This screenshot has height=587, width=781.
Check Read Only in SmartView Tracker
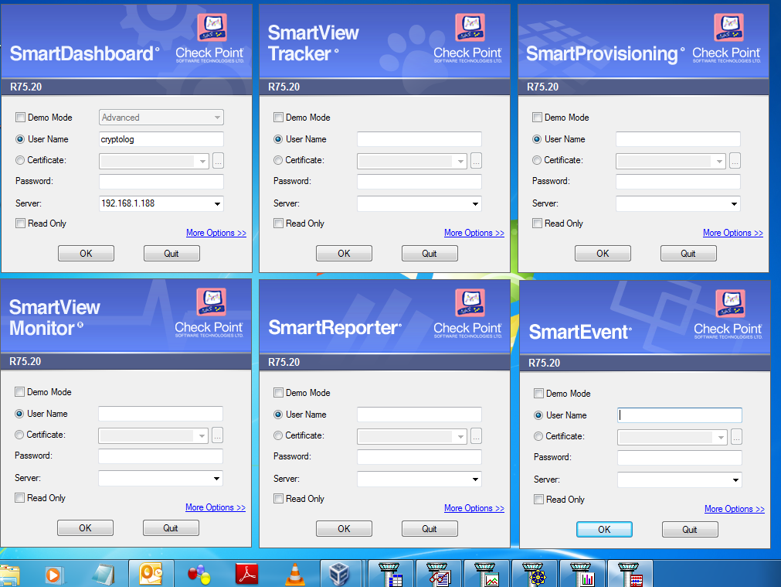278,223
